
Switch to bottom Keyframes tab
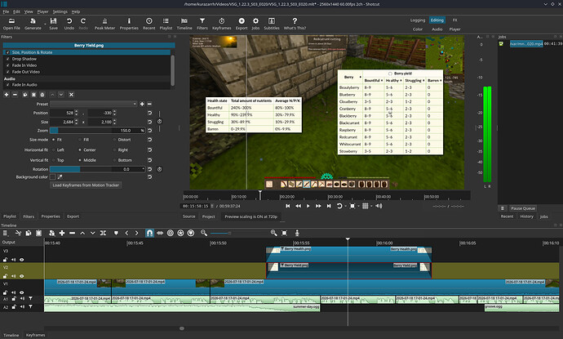[35, 335]
